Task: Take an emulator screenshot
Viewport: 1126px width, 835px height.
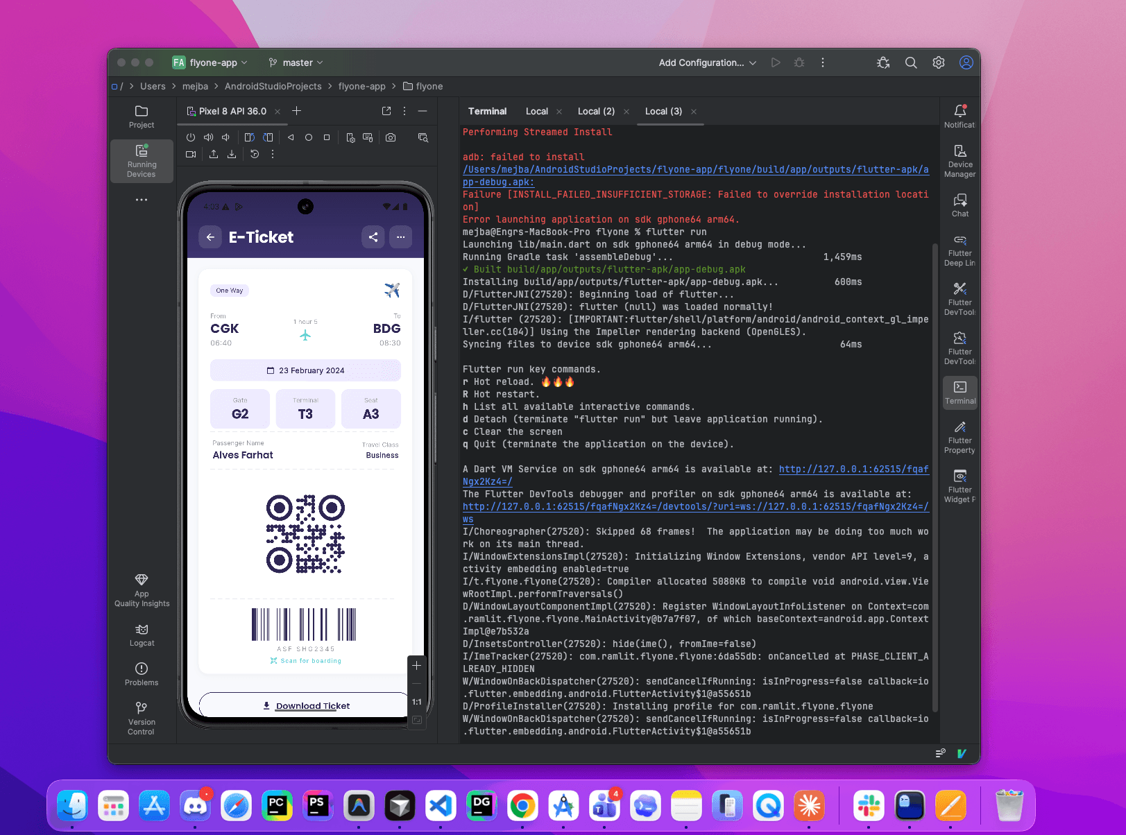Action: coord(391,137)
